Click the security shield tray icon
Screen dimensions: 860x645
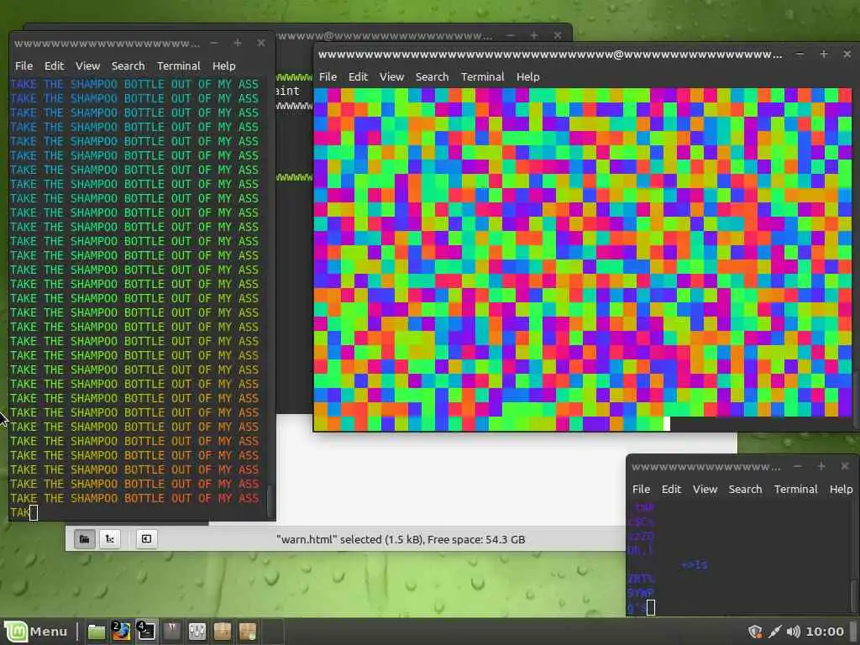click(x=755, y=632)
